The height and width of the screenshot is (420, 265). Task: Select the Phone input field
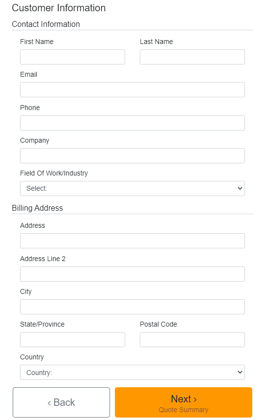coord(132,123)
